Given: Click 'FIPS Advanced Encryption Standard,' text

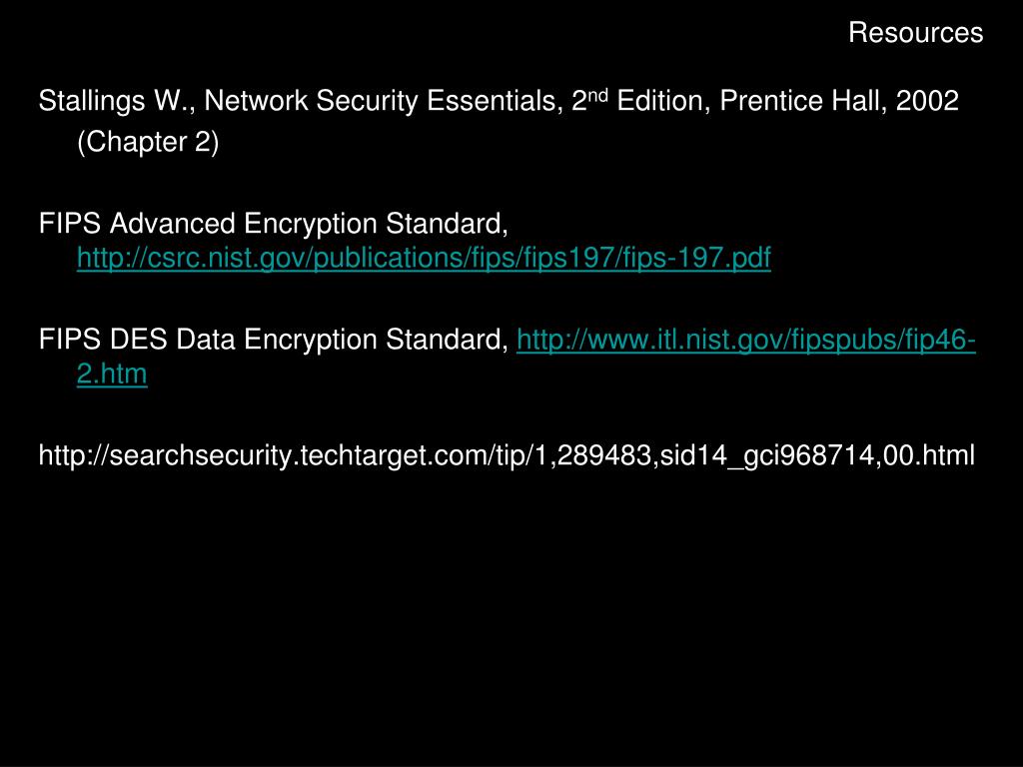Looking at the screenshot, I should (274, 224).
